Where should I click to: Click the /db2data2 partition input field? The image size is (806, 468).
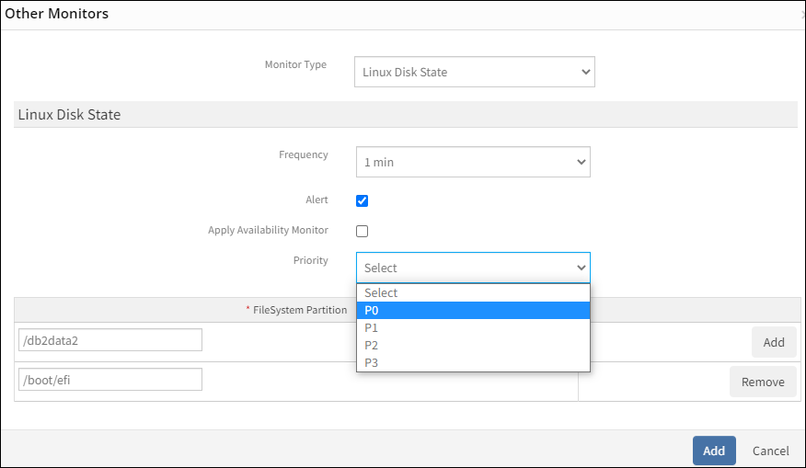(110, 340)
